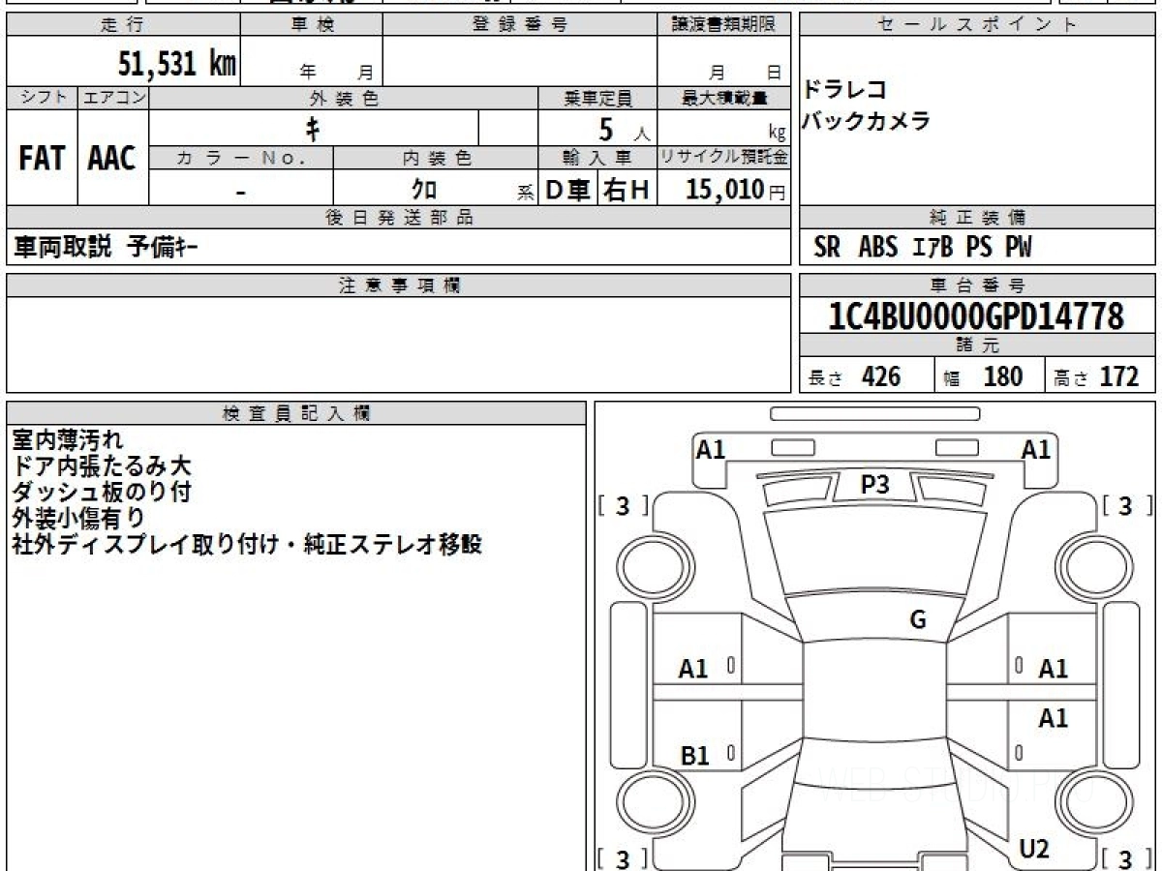Select the D車 cell
Viewport: 1162px width, 871px height.
click(568, 191)
